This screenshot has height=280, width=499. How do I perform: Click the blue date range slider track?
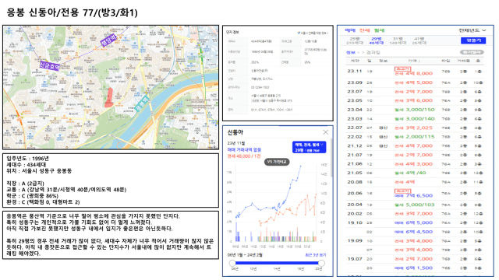(277, 263)
